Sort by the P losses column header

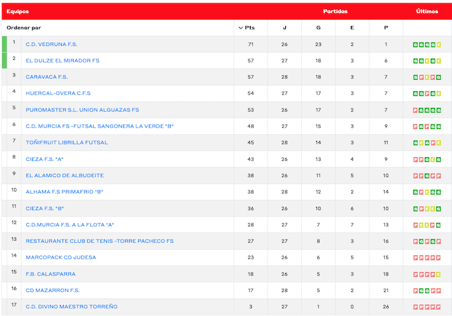[386, 28]
